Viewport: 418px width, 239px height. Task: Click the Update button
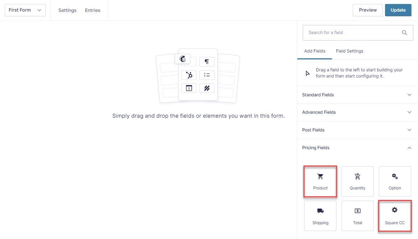coord(398,10)
